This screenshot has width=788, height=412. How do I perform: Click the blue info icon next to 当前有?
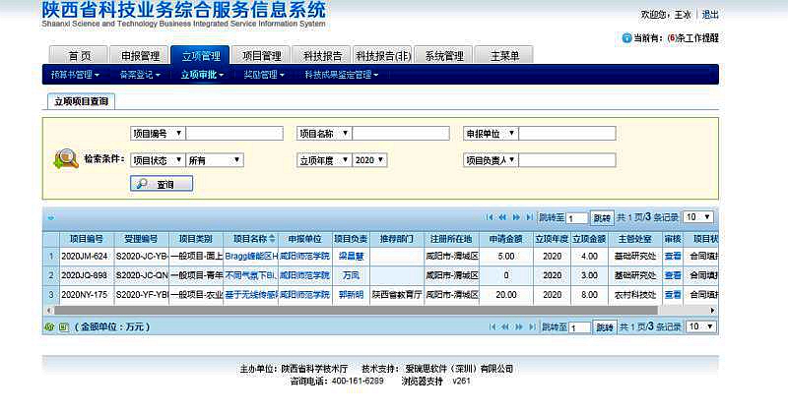point(626,38)
